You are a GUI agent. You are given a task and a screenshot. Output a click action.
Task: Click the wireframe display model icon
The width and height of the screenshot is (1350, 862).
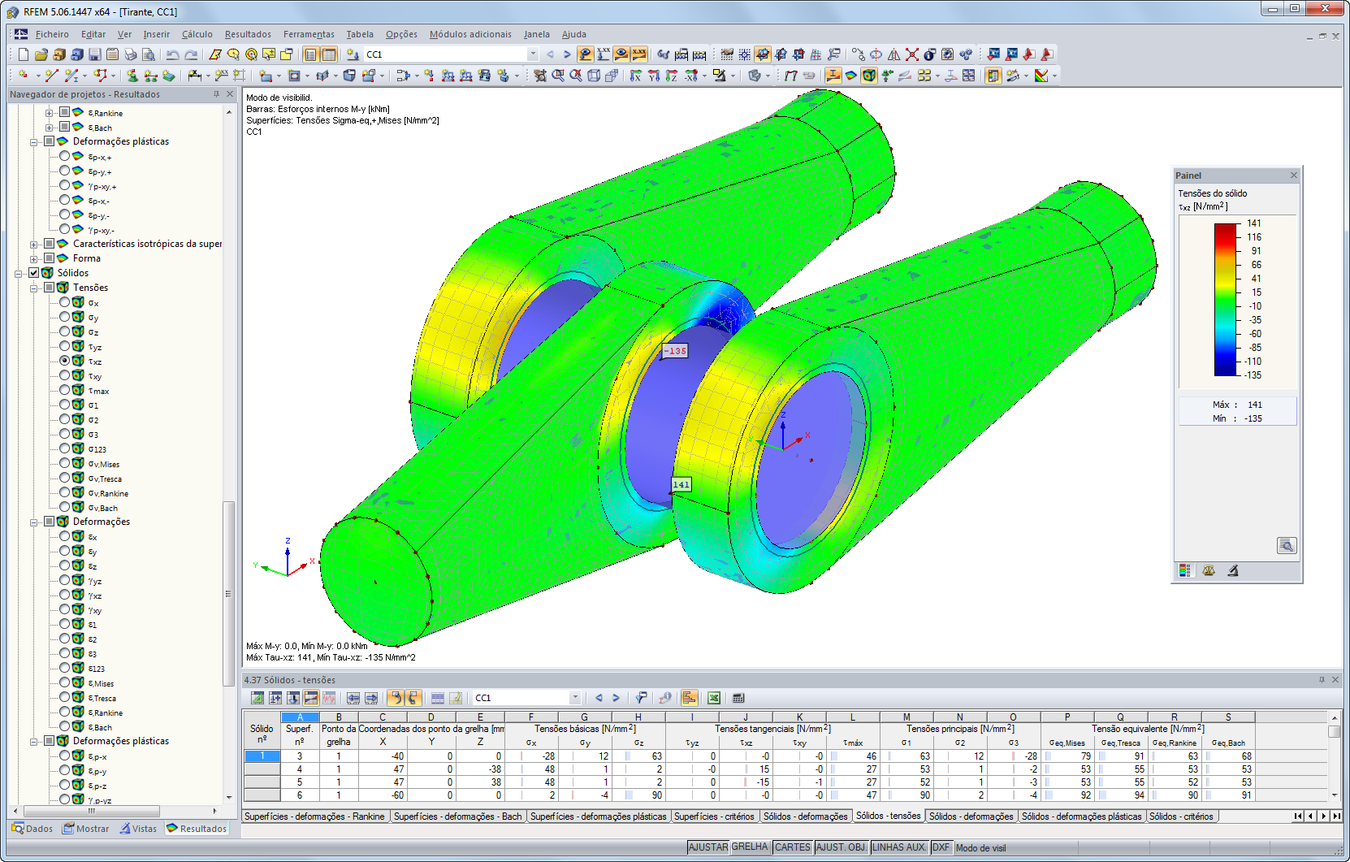tap(594, 76)
